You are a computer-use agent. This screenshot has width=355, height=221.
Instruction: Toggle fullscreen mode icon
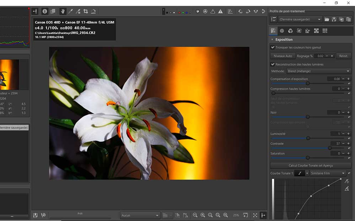[255, 215]
